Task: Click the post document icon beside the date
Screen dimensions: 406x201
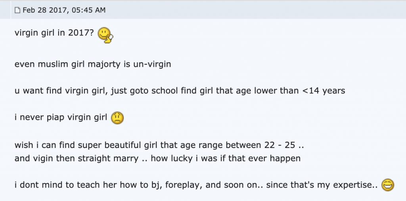Action: tap(17, 11)
